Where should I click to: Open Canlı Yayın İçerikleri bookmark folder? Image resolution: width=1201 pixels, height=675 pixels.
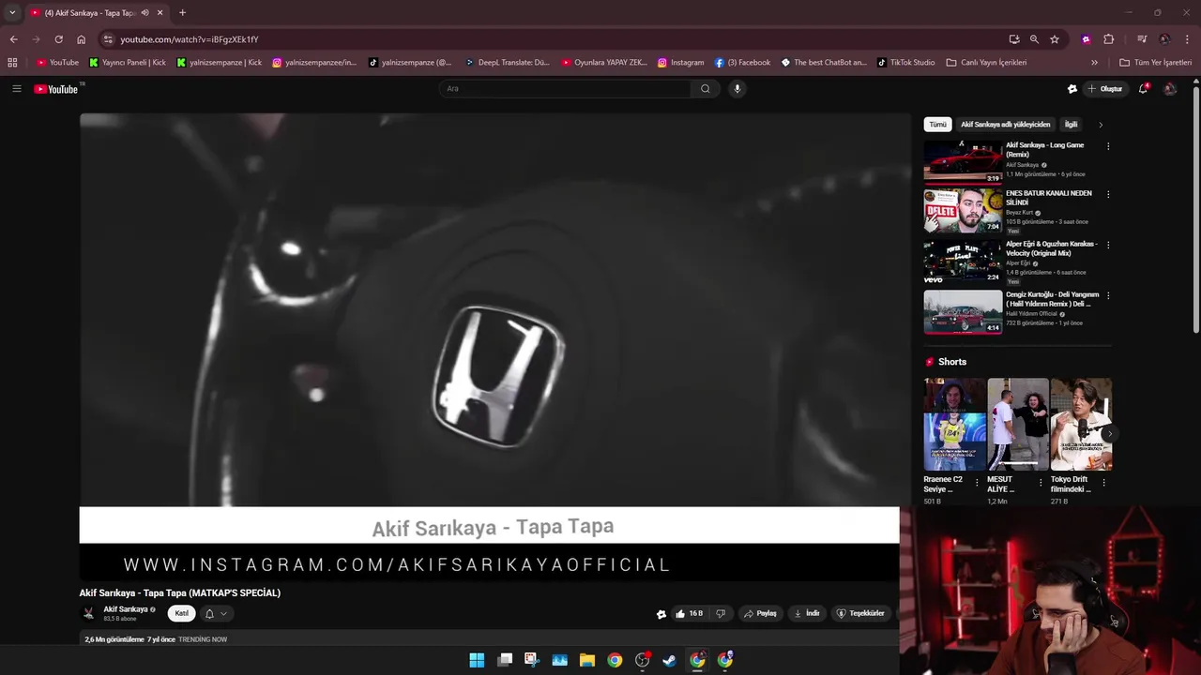coord(987,63)
